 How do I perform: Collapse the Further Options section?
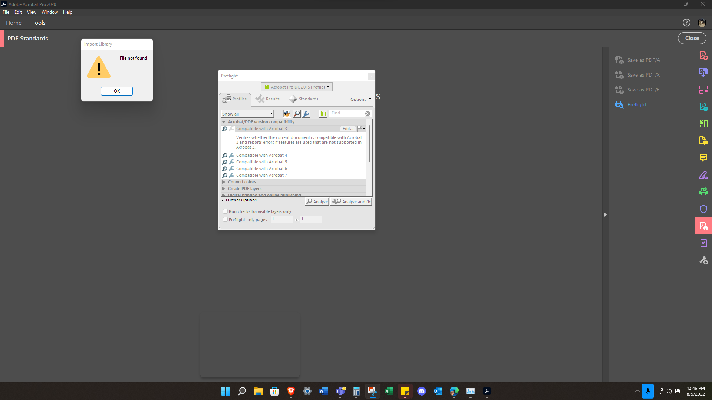(223, 200)
